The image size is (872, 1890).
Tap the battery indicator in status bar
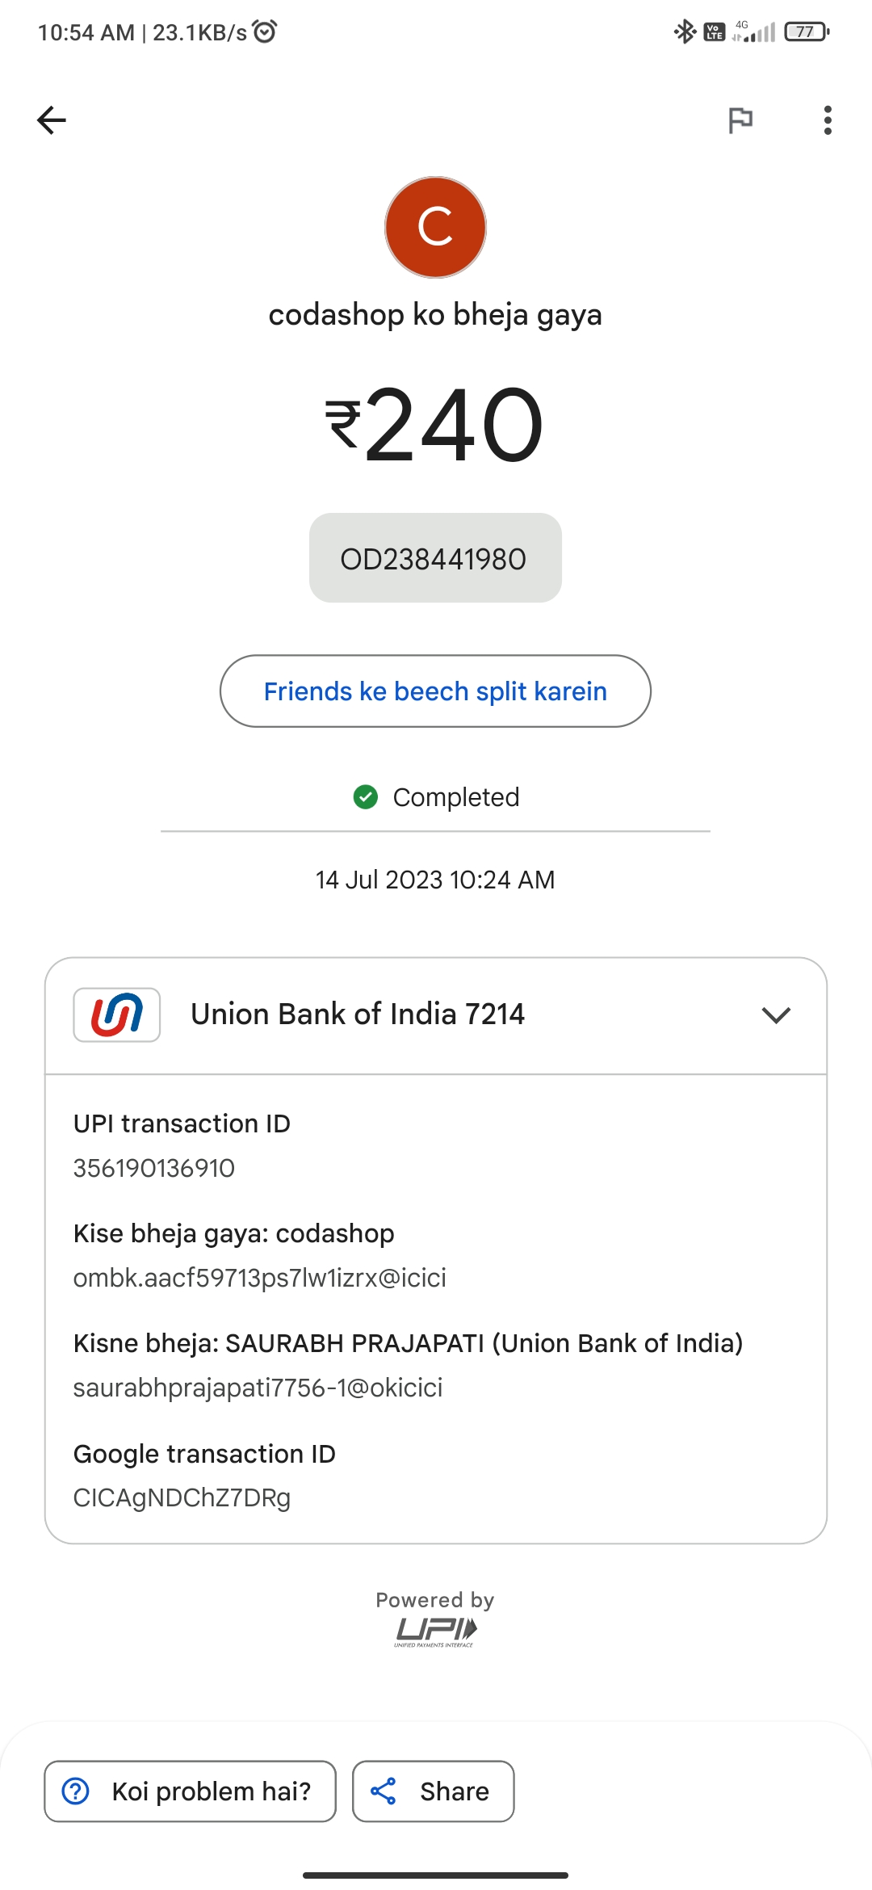point(807,32)
